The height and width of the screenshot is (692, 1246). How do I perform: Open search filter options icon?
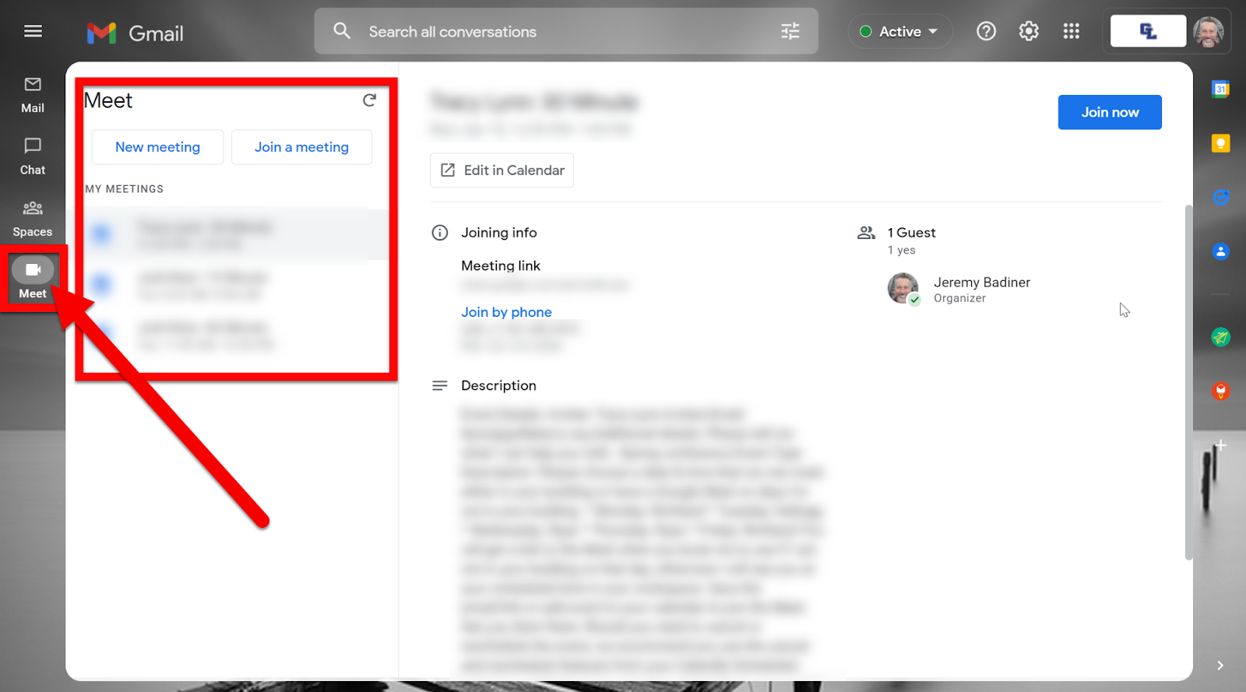point(790,31)
